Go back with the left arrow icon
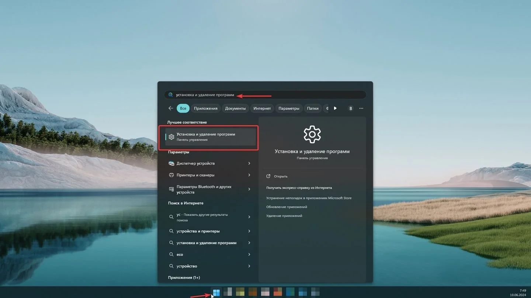 coord(171,108)
